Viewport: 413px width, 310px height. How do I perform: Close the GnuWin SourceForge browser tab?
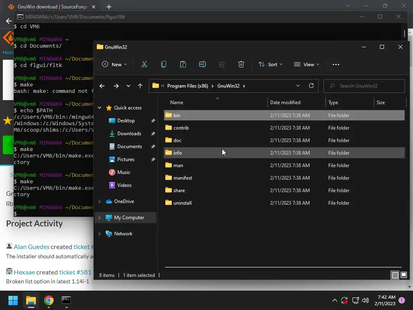(94, 7)
